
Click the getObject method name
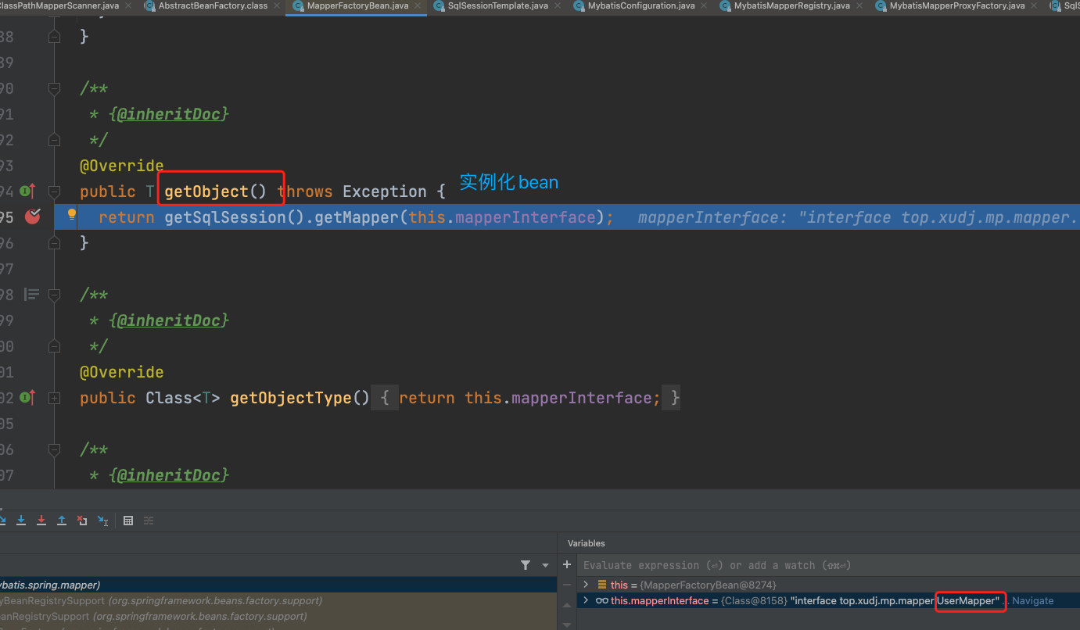206,192
